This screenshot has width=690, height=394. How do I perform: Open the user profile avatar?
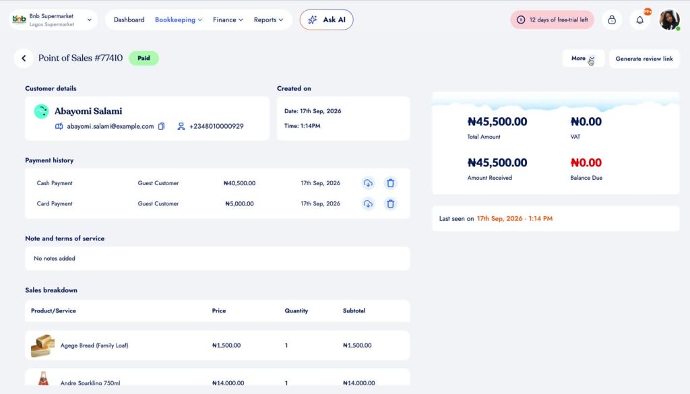(x=669, y=20)
